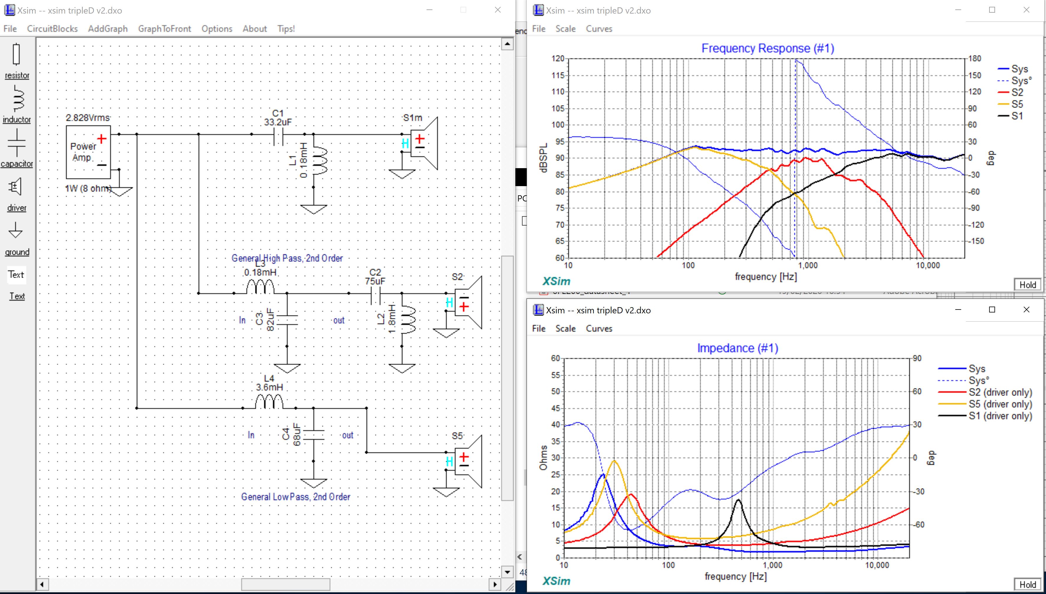The image size is (1046, 594).
Task: Click Hold button in Frequency Response graph
Action: [1027, 284]
